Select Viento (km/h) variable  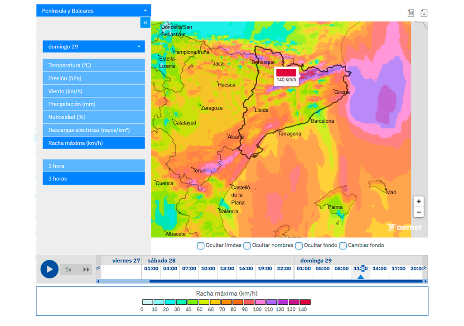pyautogui.click(x=93, y=91)
